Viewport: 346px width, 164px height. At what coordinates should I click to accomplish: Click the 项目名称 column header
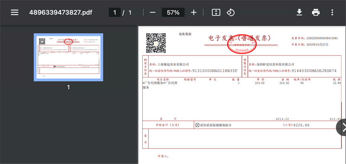click(163, 79)
